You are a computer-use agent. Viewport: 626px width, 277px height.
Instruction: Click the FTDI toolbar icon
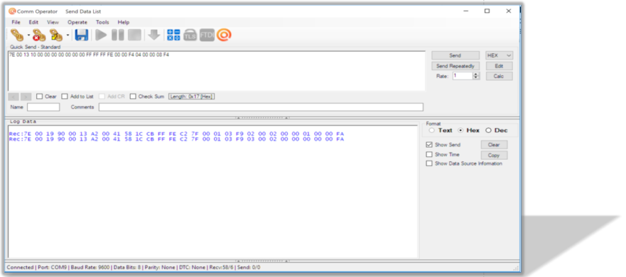coord(207,35)
